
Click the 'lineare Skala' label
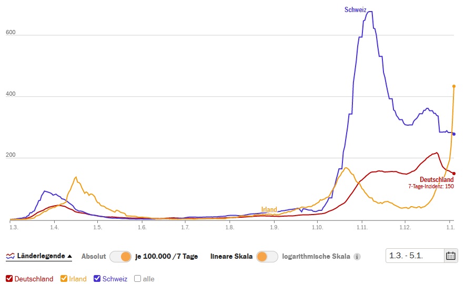click(x=231, y=257)
